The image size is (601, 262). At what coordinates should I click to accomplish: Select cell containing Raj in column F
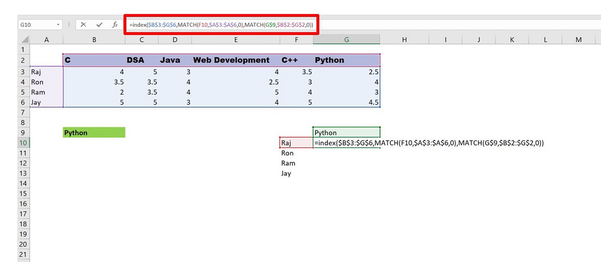pos(296,143)
